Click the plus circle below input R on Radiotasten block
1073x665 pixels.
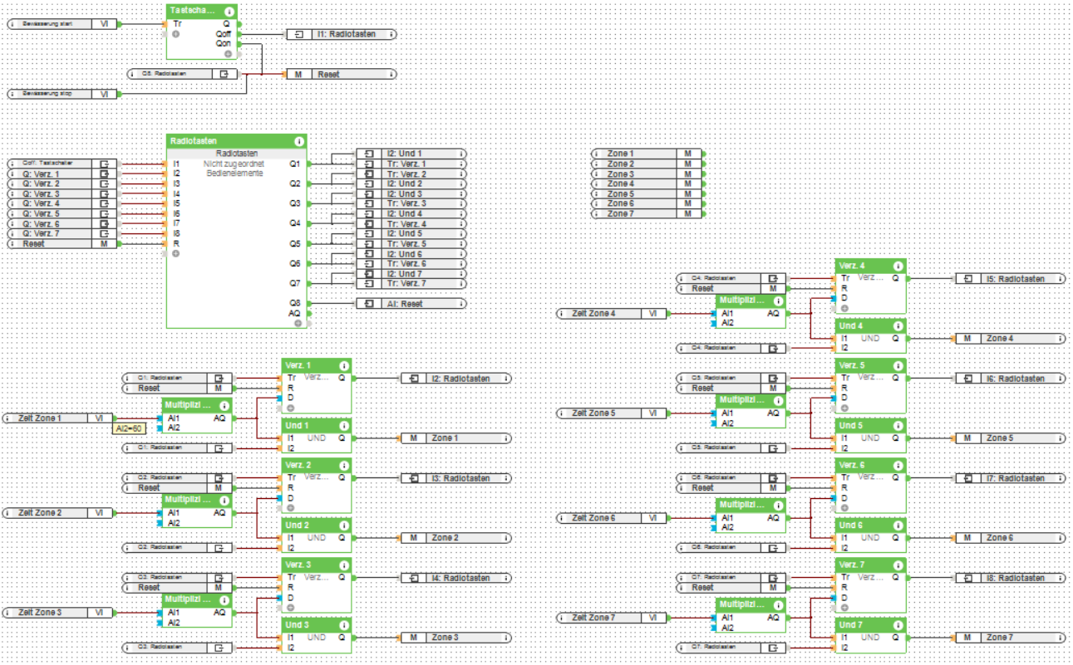[x=176, y=254]
